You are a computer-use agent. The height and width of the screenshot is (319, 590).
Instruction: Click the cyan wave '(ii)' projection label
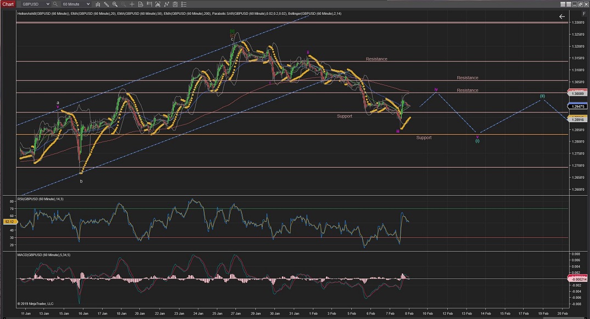pyautogui.click(x=542, y=96)
